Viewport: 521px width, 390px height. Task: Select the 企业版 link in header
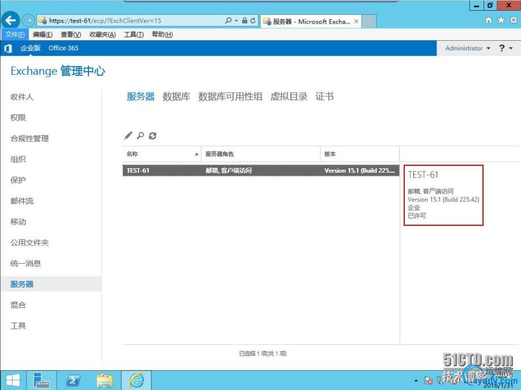pos(31,48)
